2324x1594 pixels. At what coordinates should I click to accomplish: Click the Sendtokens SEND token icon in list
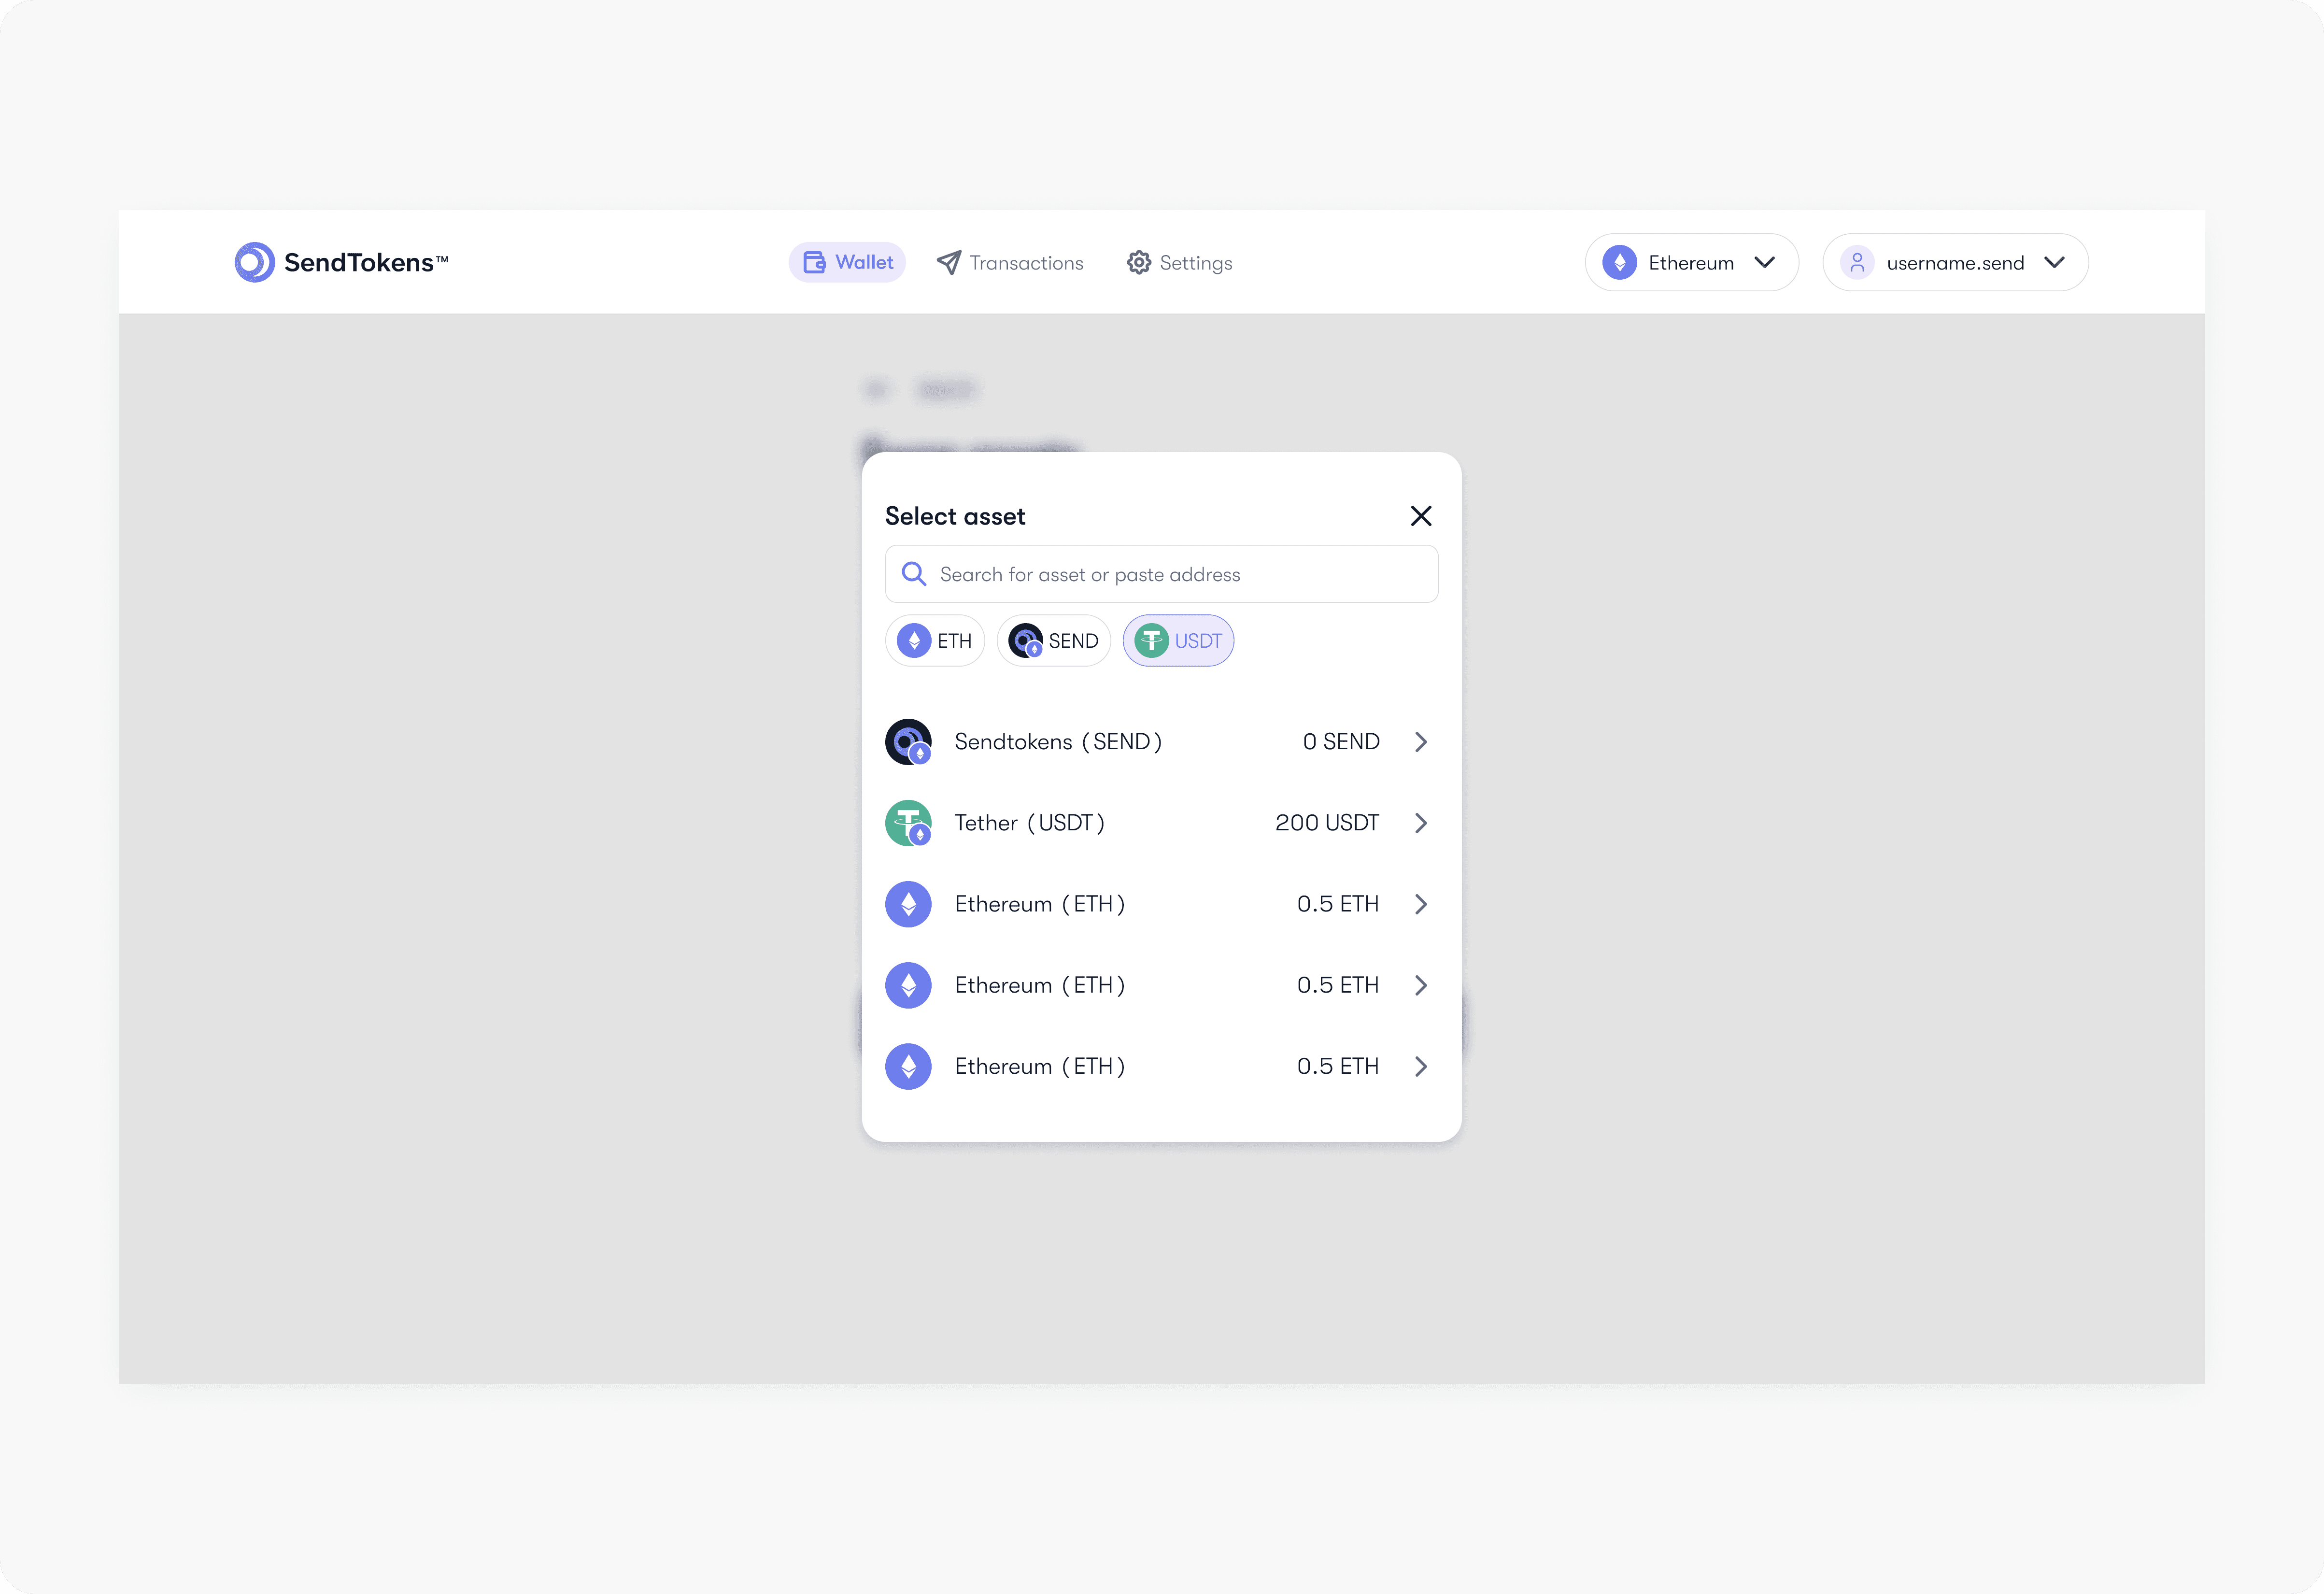(908, 742)
